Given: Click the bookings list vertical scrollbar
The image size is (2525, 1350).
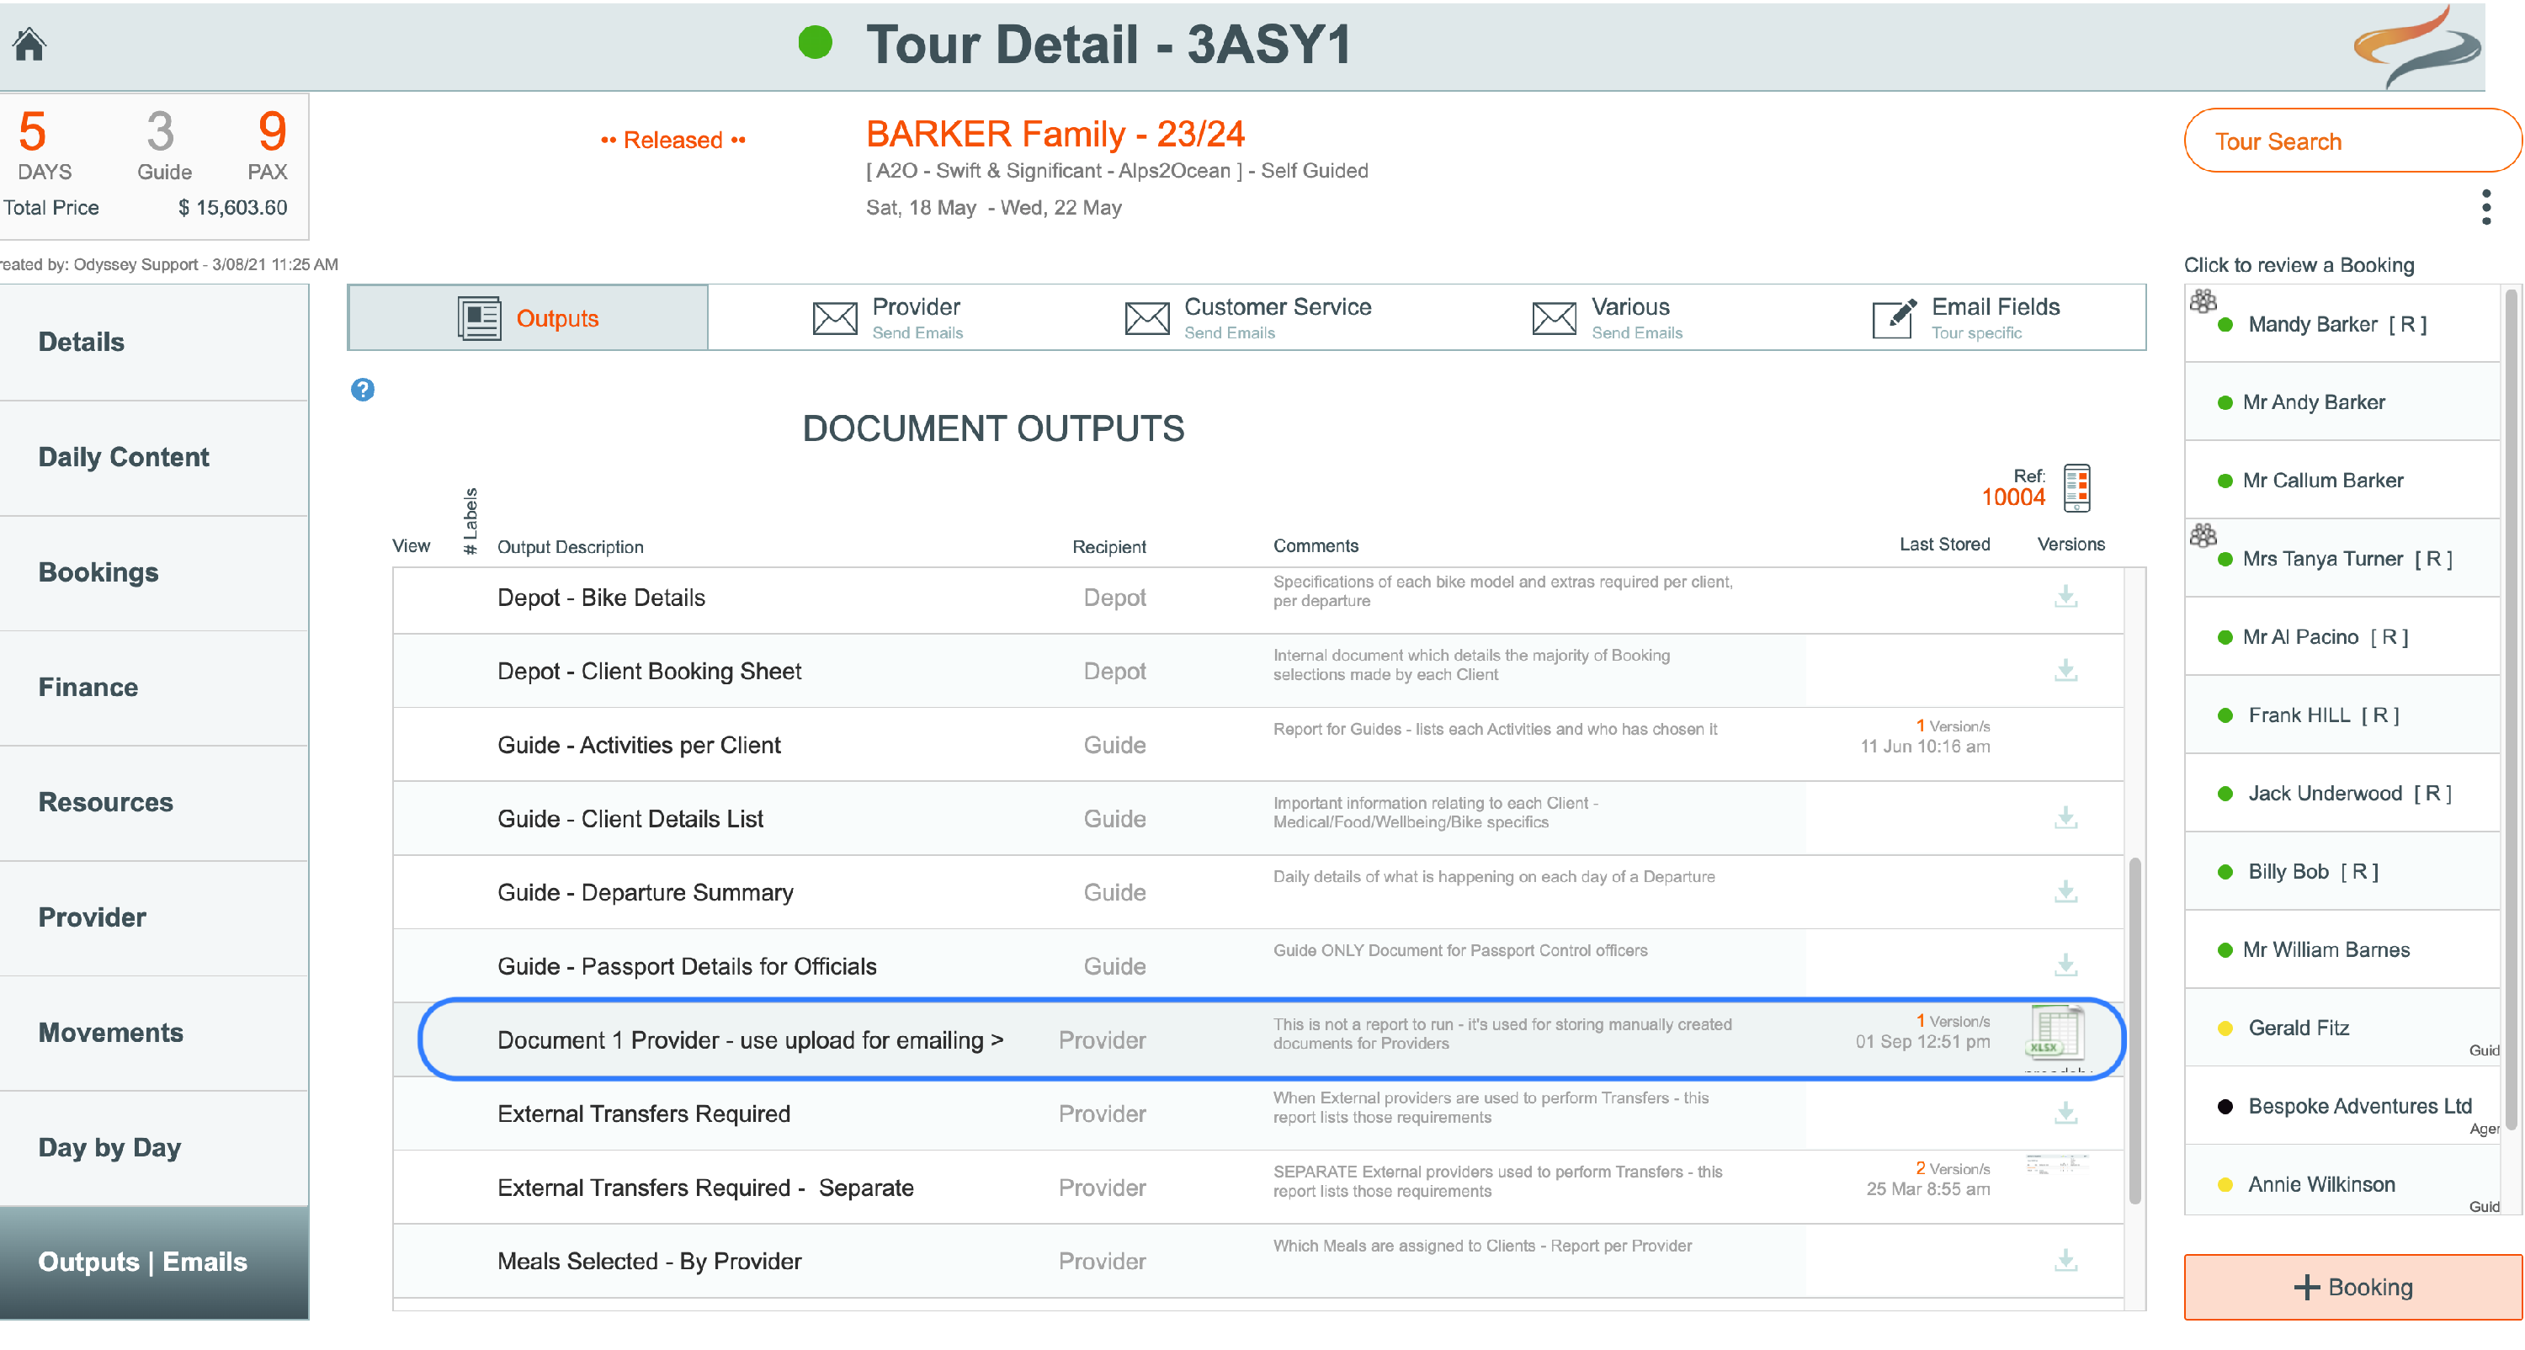Looking at the screenshot, I should pyautogui.click(x=2512, y=710).
